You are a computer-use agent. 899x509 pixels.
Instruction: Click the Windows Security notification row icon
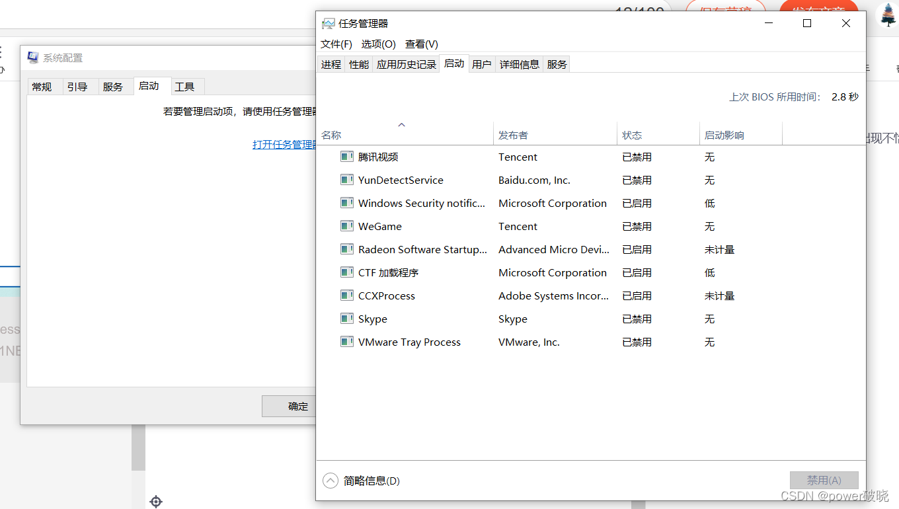pyautogui.click(x=346, y=203)
